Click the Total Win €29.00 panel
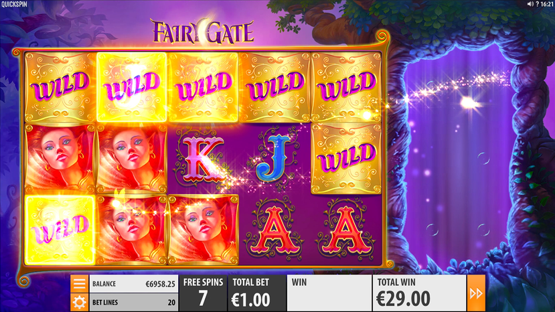555x312 pixels. [419, 293]
